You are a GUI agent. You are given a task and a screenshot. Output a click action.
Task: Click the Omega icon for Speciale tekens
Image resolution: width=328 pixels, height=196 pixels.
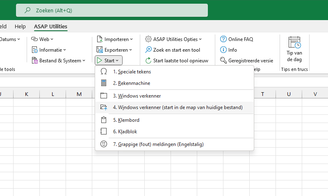click(x=104, y=71)
